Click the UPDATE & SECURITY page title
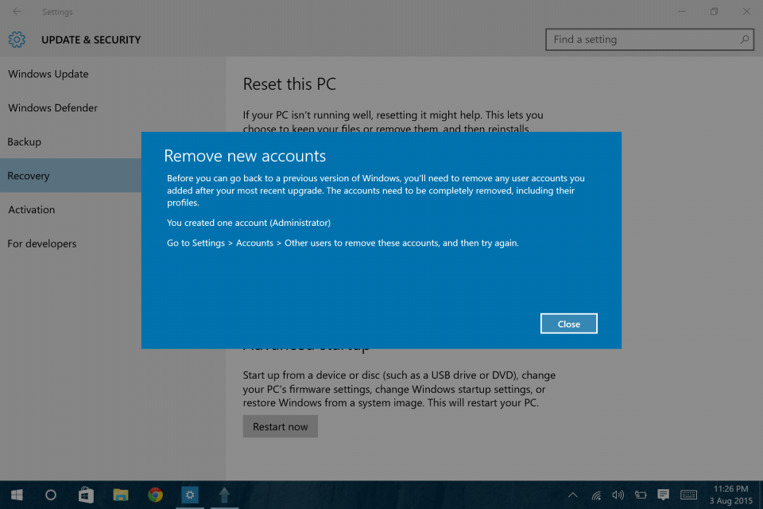The height and width of the screenshot is (509, 763). pyautogui.click(x=91, y=40)
